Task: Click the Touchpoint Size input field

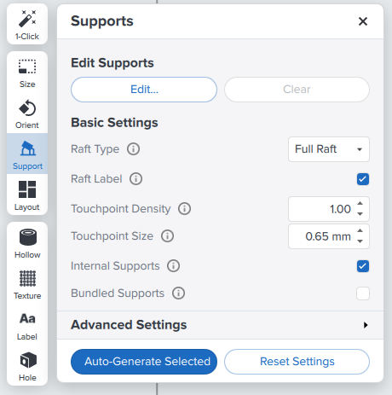Action: (x=329, y=236)
